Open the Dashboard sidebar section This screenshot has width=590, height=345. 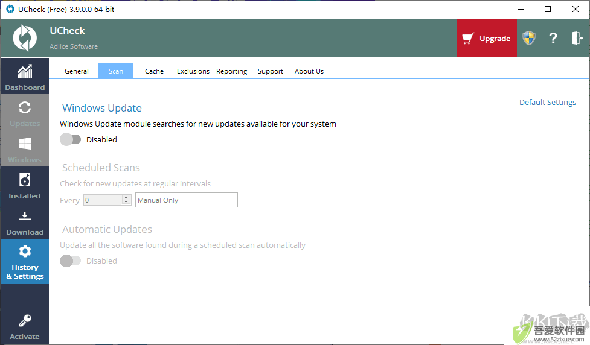tap(25, 76)
